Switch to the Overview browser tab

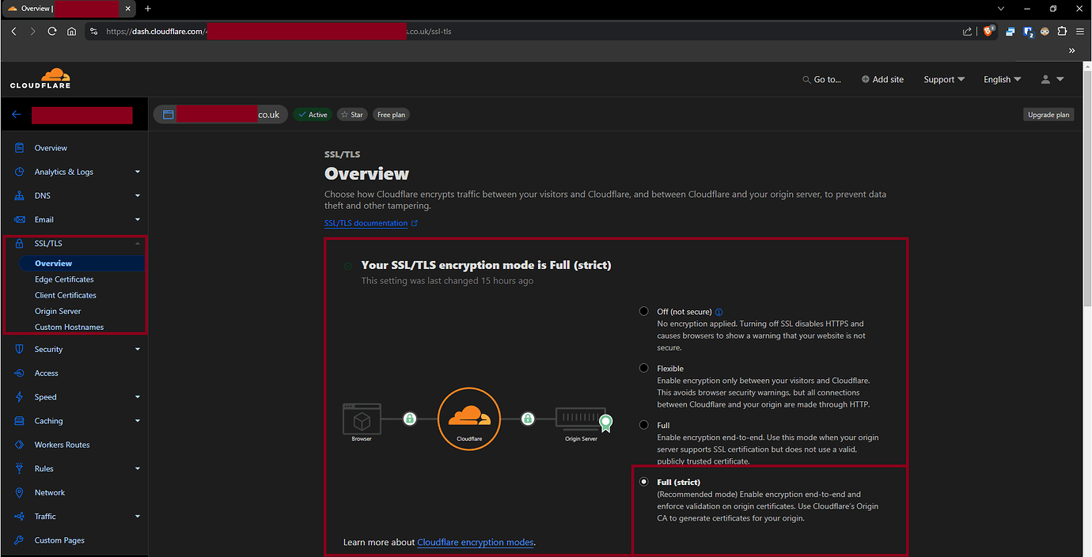tap(69, 9)
